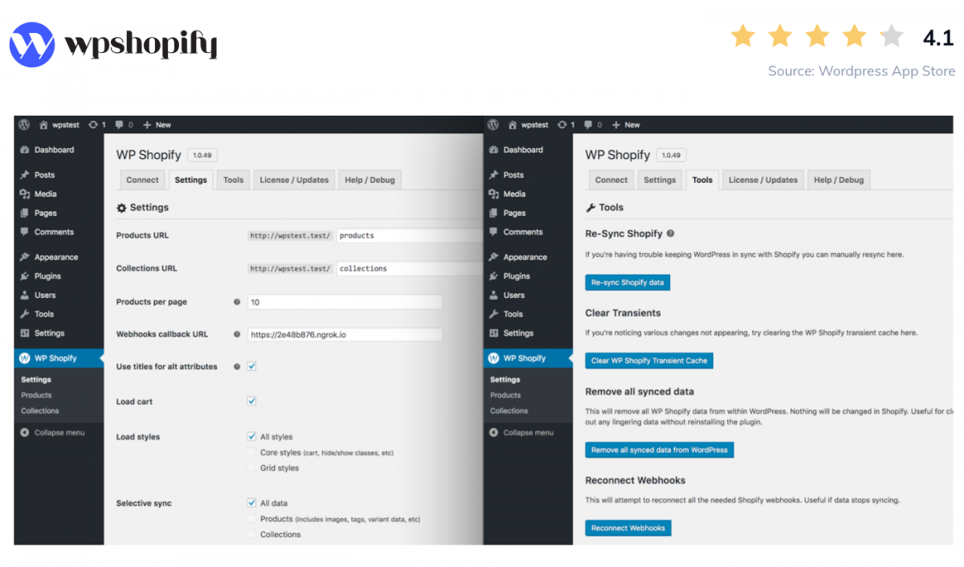Enable Core styles checkbox
The width and height of the screenshot is (964, 567).
[251, 452]
